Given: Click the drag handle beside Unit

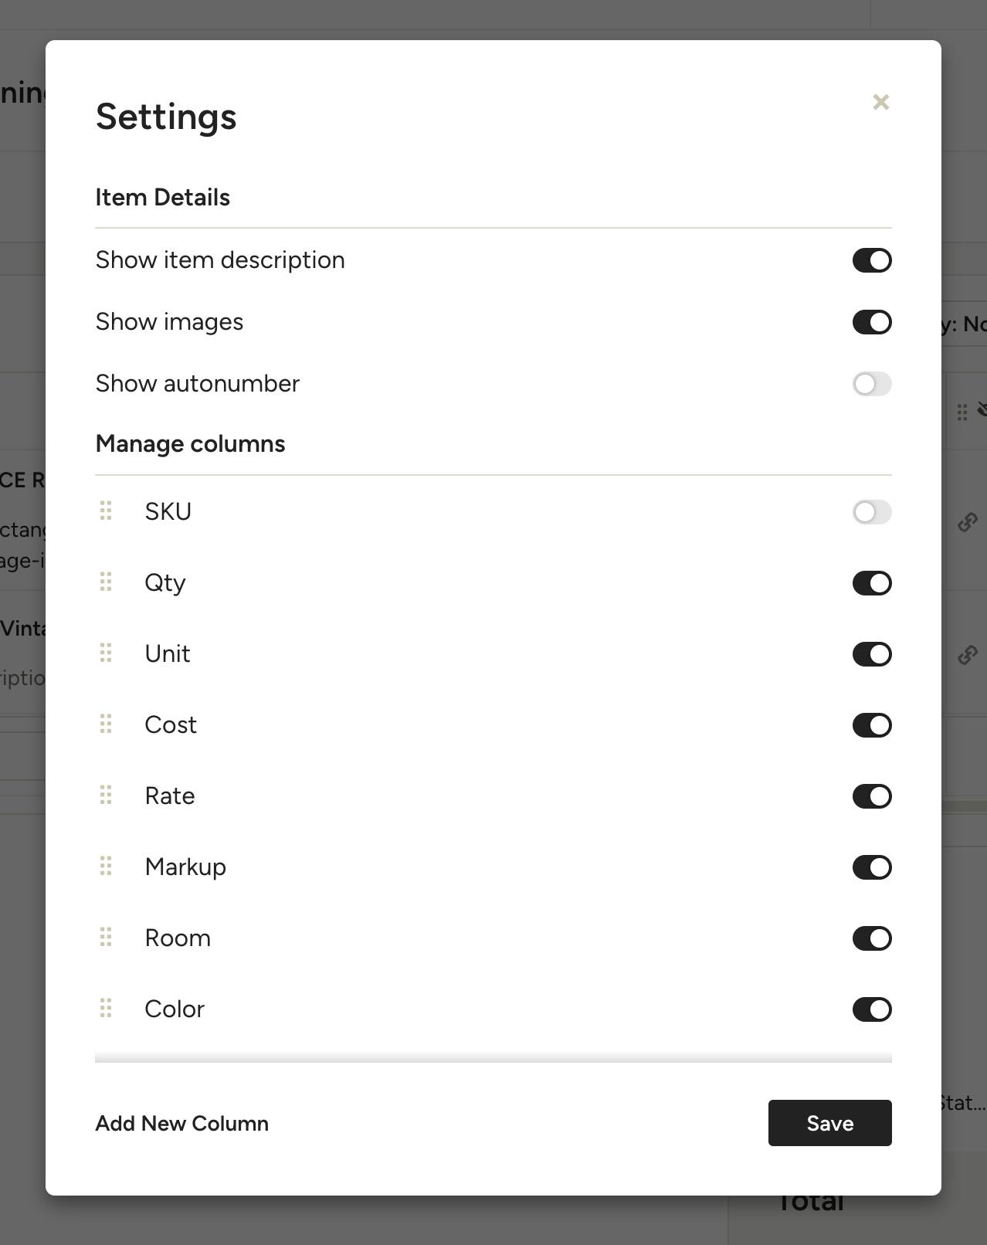Looking at the screenshot, I should [x=106, y=653].
